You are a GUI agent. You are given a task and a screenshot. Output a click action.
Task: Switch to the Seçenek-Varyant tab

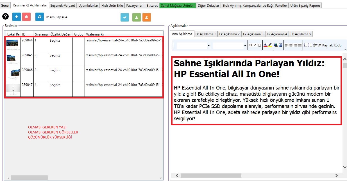(x=63, y=5)
